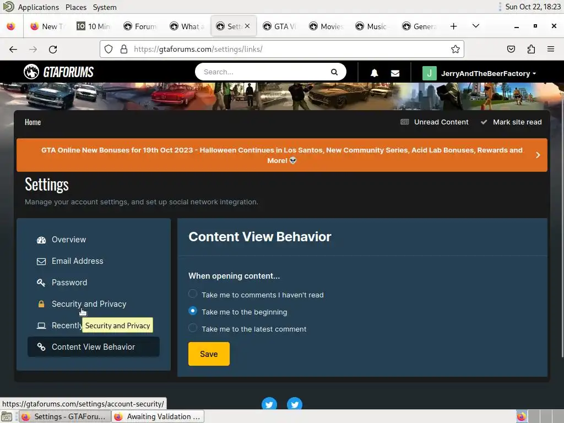Click the Password key icon
The height and width of the screenshot is (423, 564).
point(41,283)
